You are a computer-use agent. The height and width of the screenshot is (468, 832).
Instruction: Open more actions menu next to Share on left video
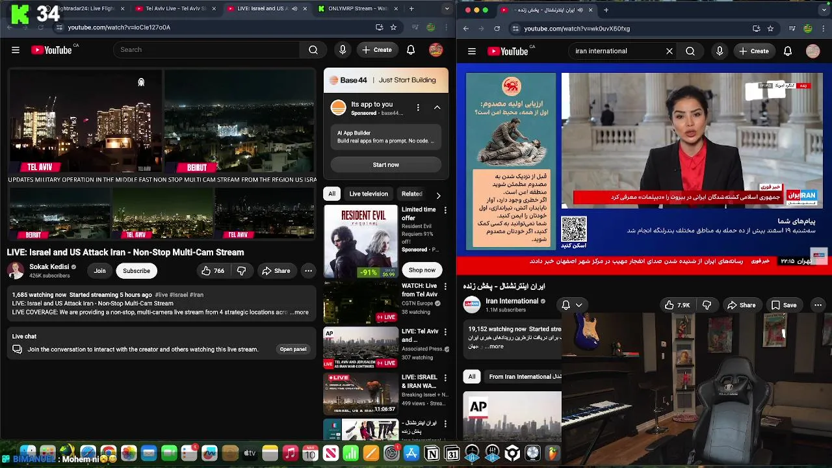pyautogui.click(x=308, y=271)
